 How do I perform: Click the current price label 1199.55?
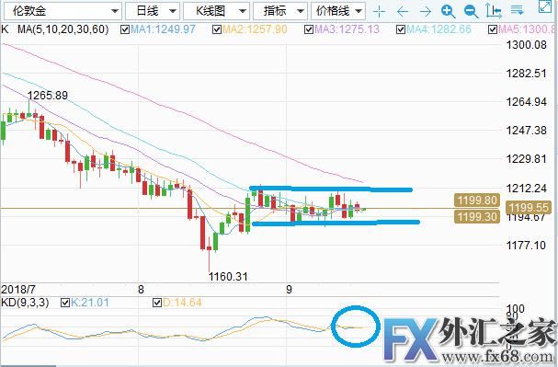point(529,208)
